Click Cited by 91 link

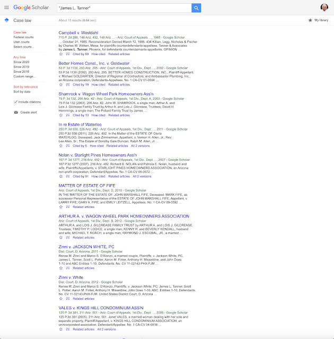click(81, 177)
